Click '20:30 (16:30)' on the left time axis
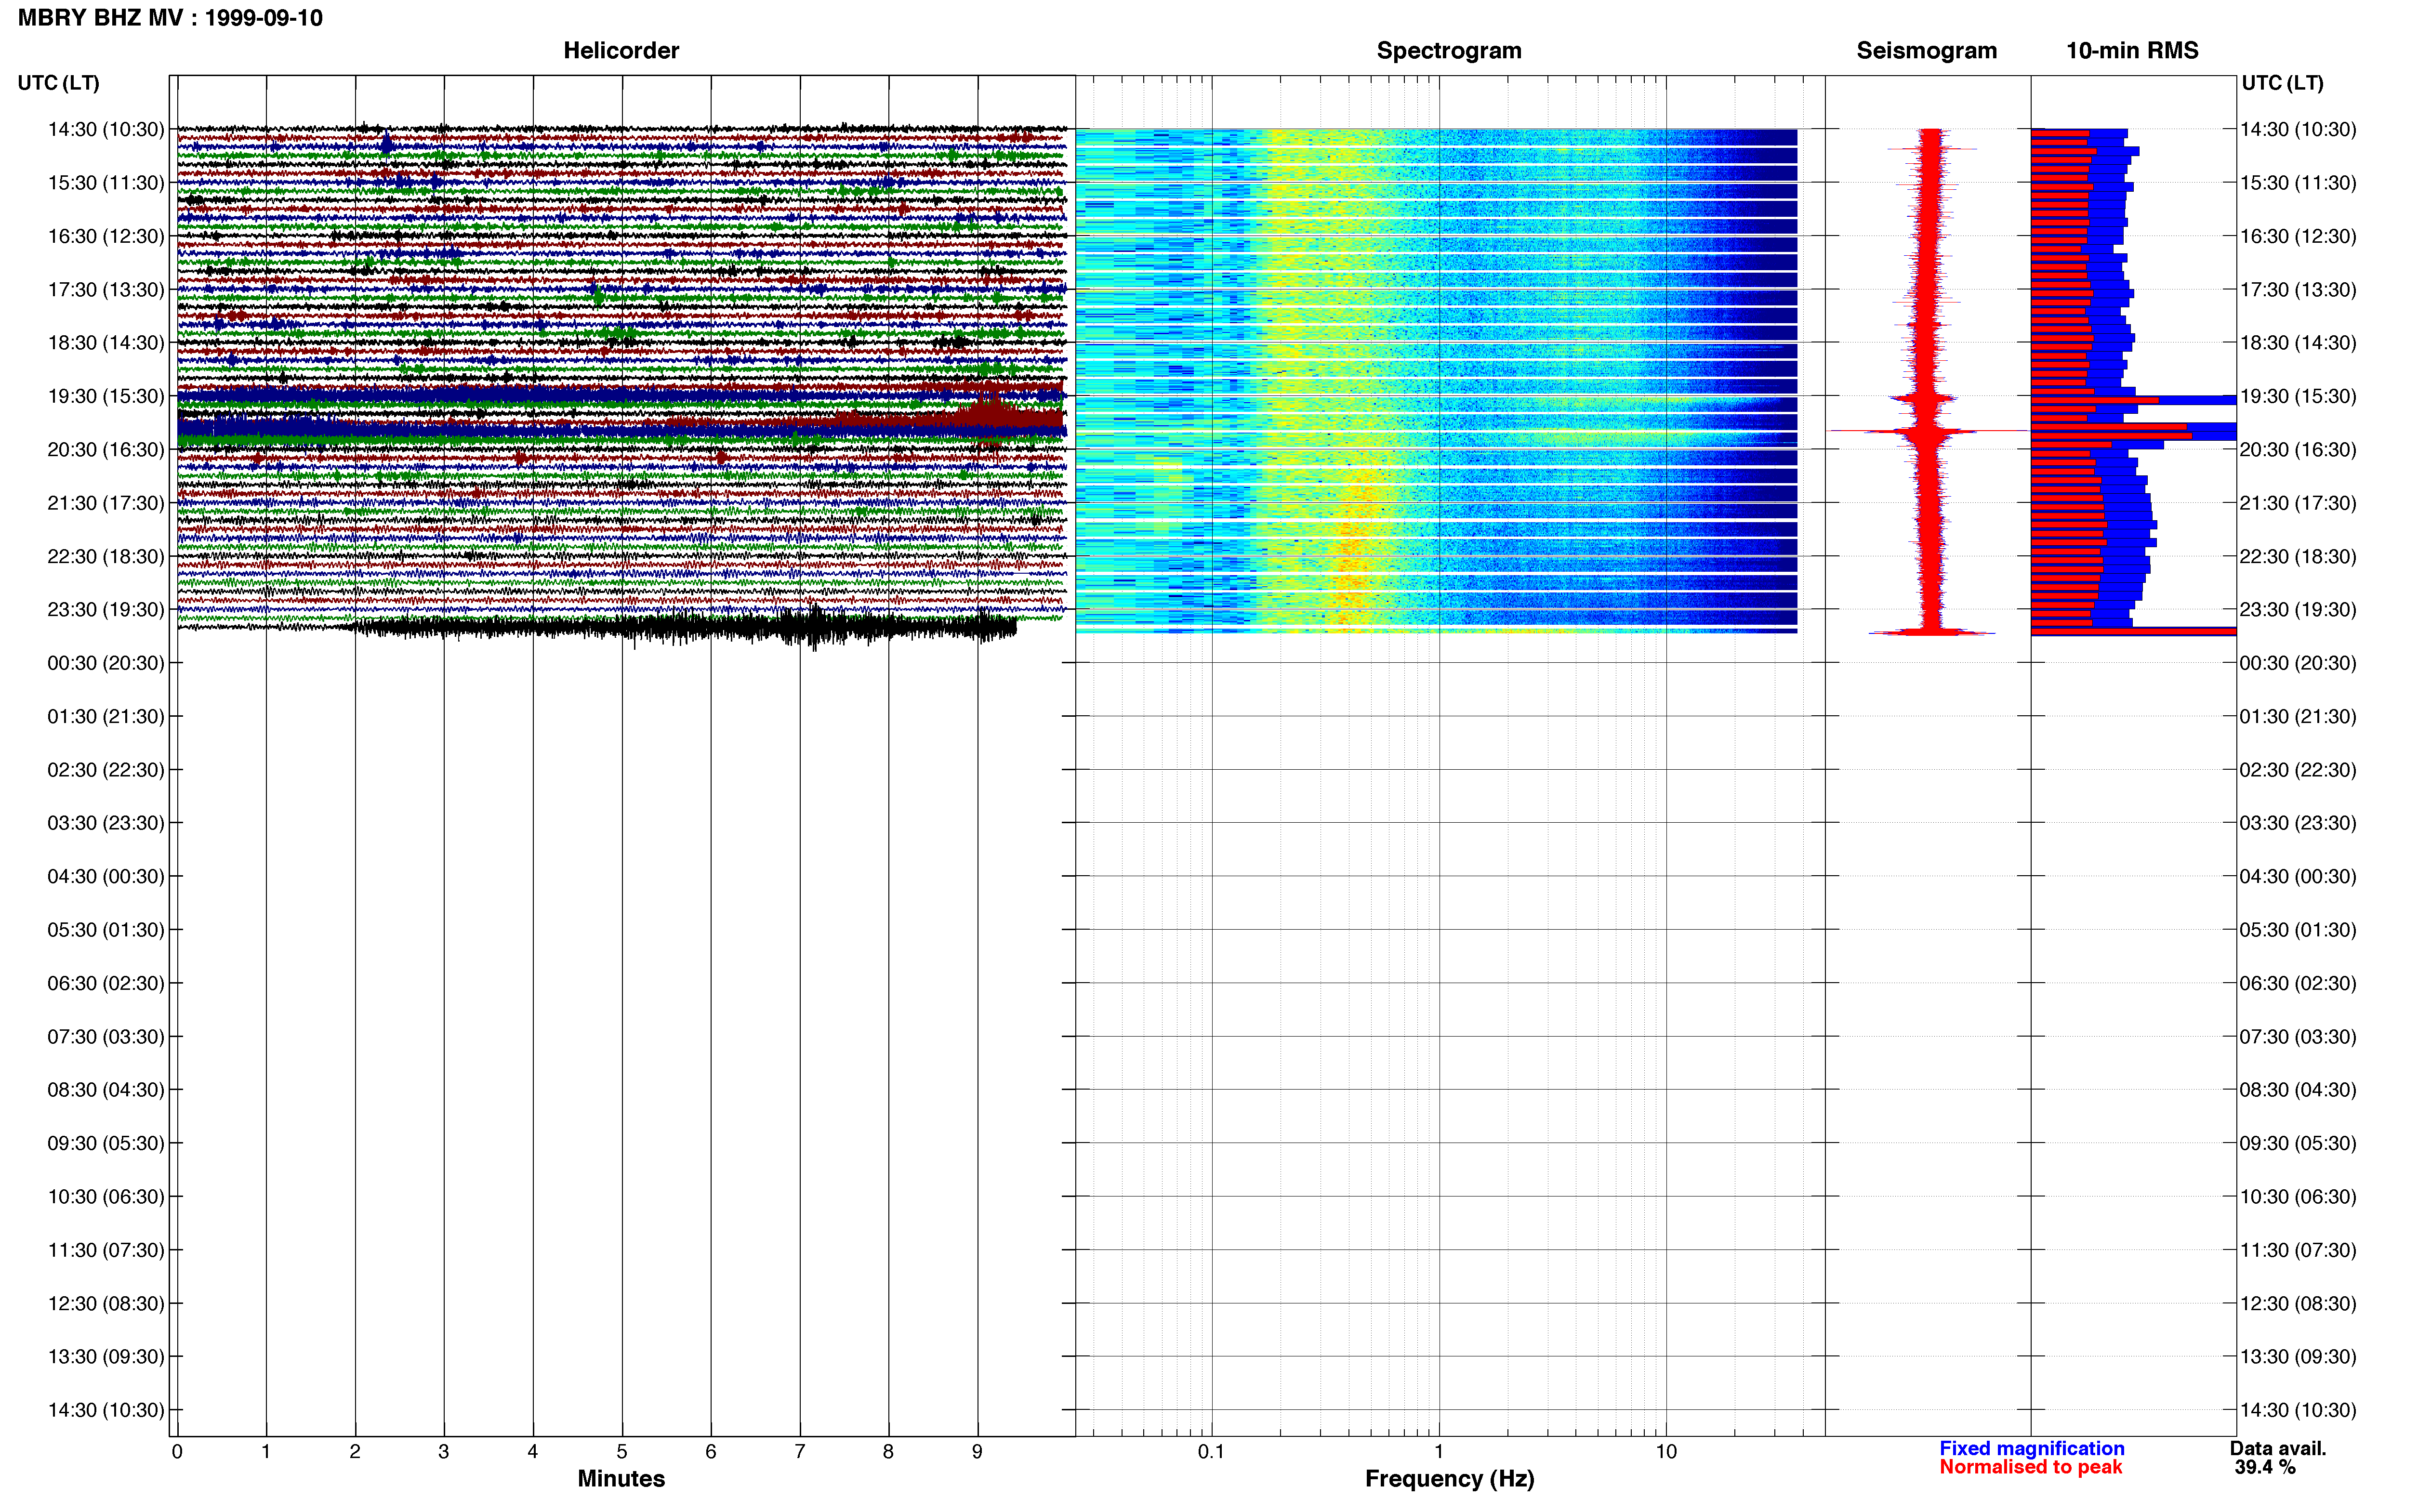Screen dimensions: 2418x1512 [x=106, y=450]
